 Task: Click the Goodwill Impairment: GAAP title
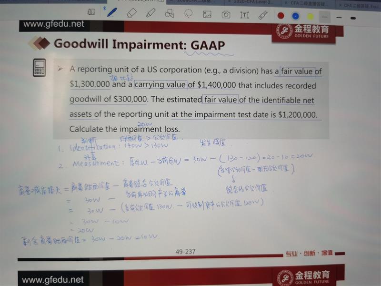[x=139, y=44]
